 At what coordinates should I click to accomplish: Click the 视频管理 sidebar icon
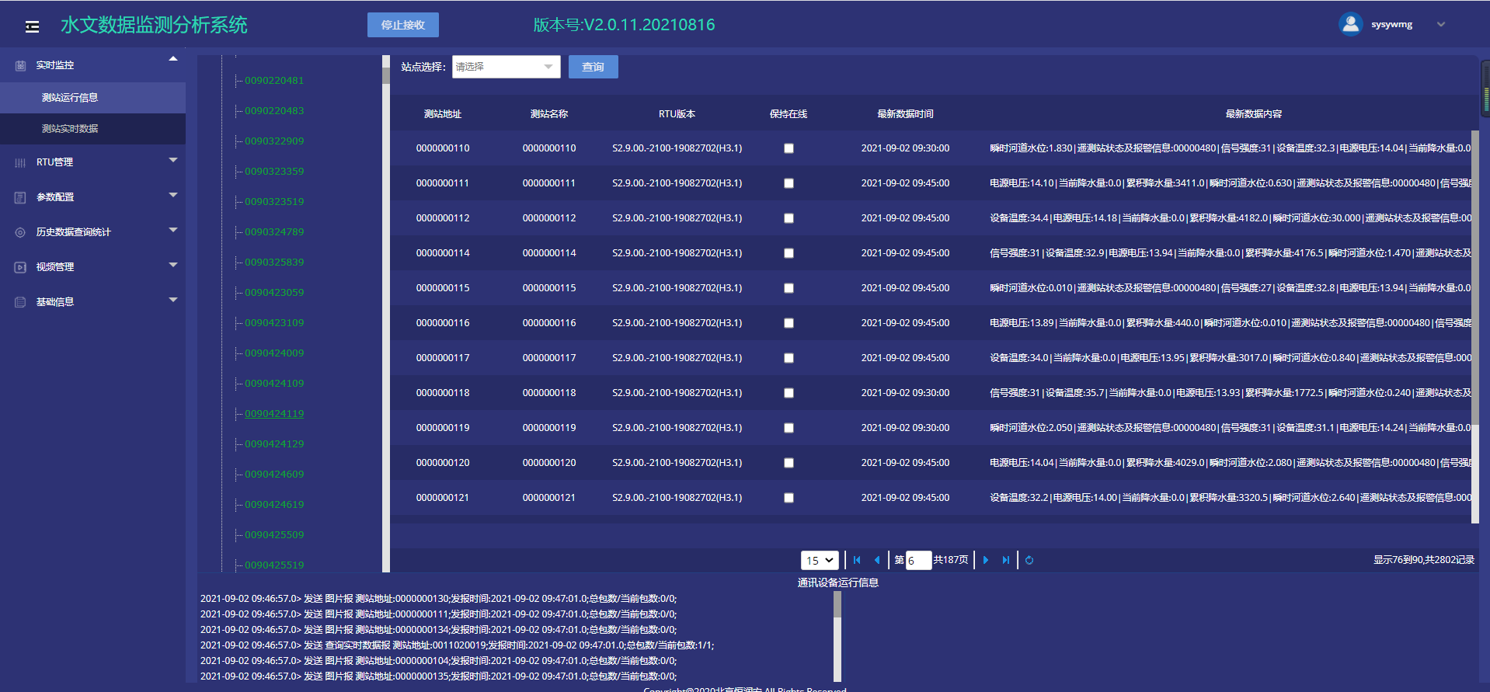[20, 267]
